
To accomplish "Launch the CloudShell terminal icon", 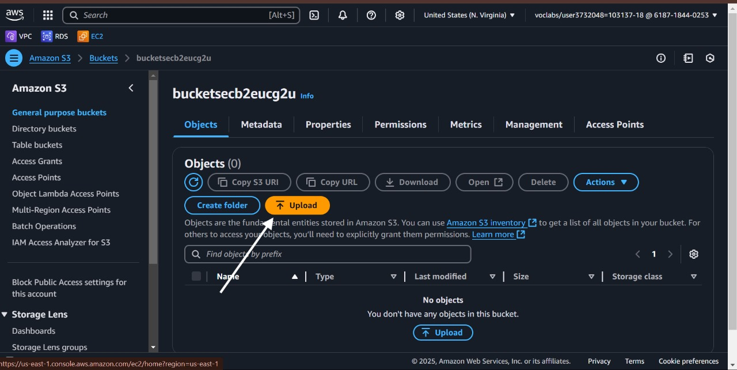I will pyautogui.click(x=314, y=15).
